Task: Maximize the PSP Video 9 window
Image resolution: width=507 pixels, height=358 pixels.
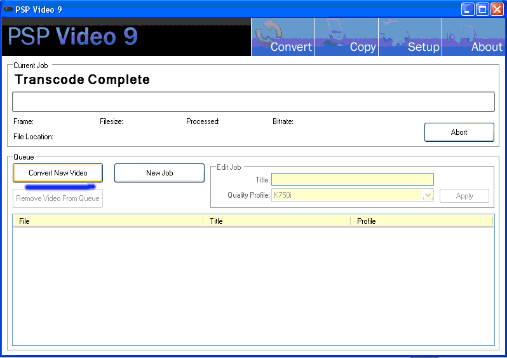Action: tap(482, 9)
